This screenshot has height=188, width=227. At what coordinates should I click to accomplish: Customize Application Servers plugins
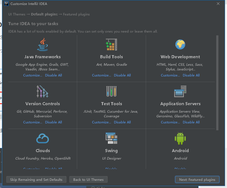[x=170, y=122]
